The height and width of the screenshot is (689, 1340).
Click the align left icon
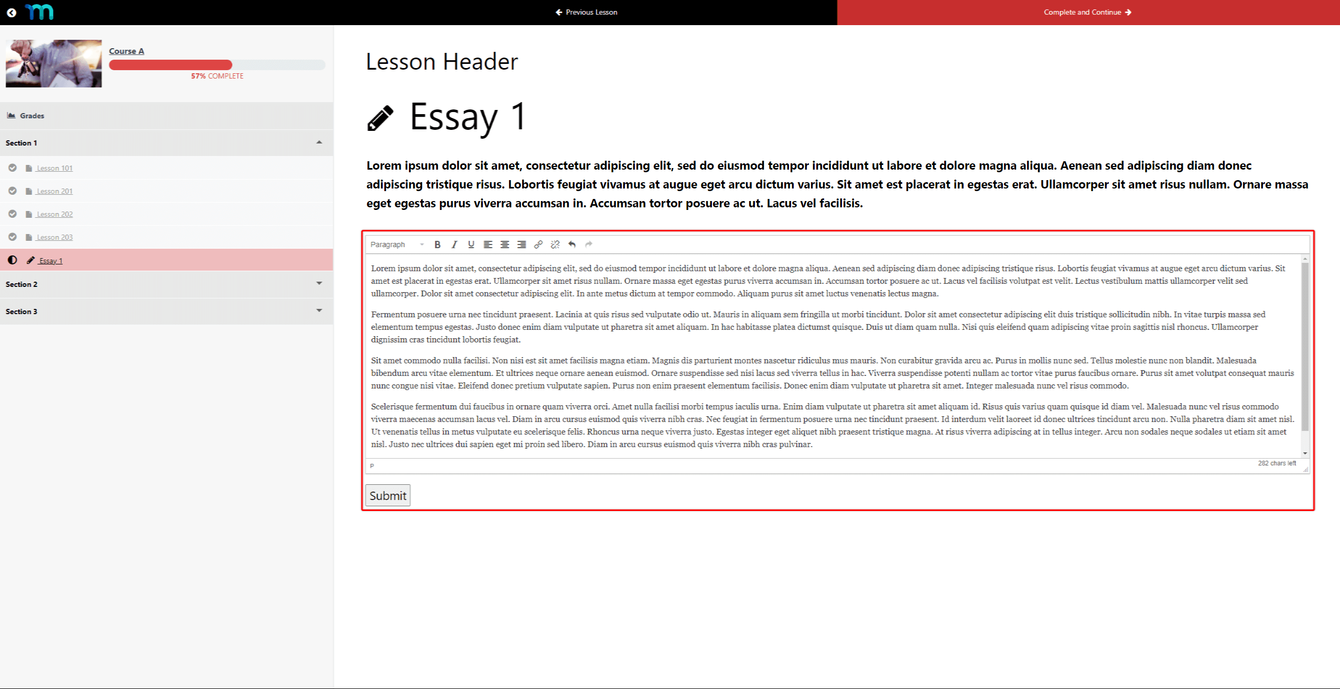pos(488,245)
